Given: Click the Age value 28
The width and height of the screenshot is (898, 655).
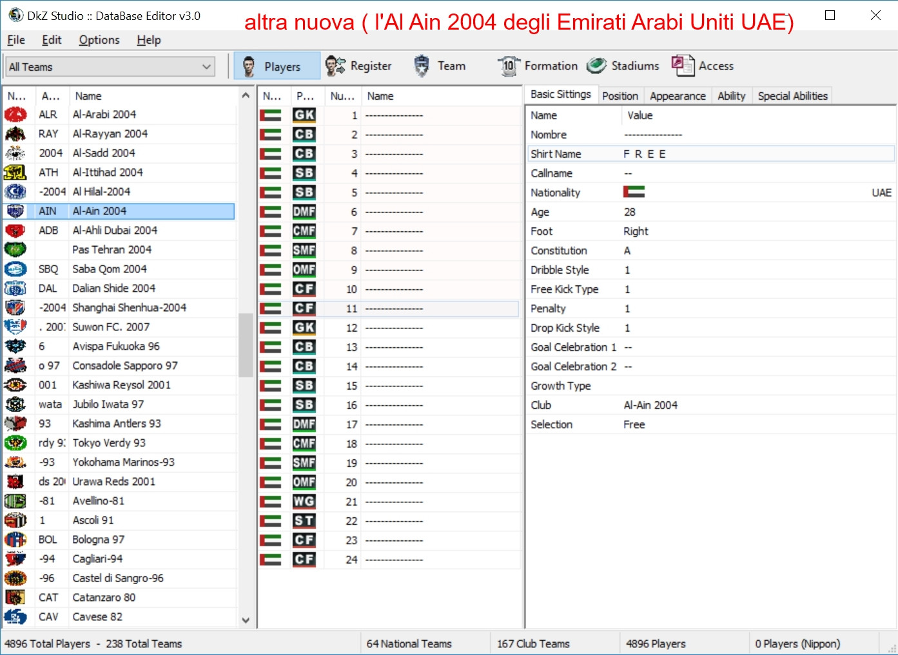Looking at the screenshot, I should pyautogui.click(x=630, y=212).
